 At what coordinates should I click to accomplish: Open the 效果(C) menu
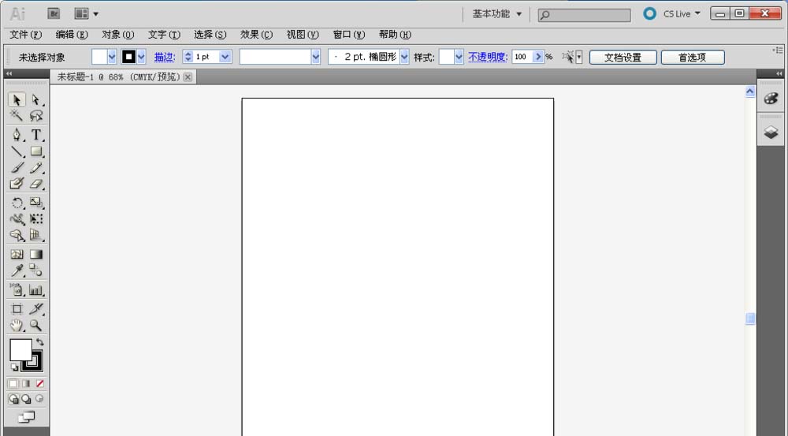click(256, 34)
